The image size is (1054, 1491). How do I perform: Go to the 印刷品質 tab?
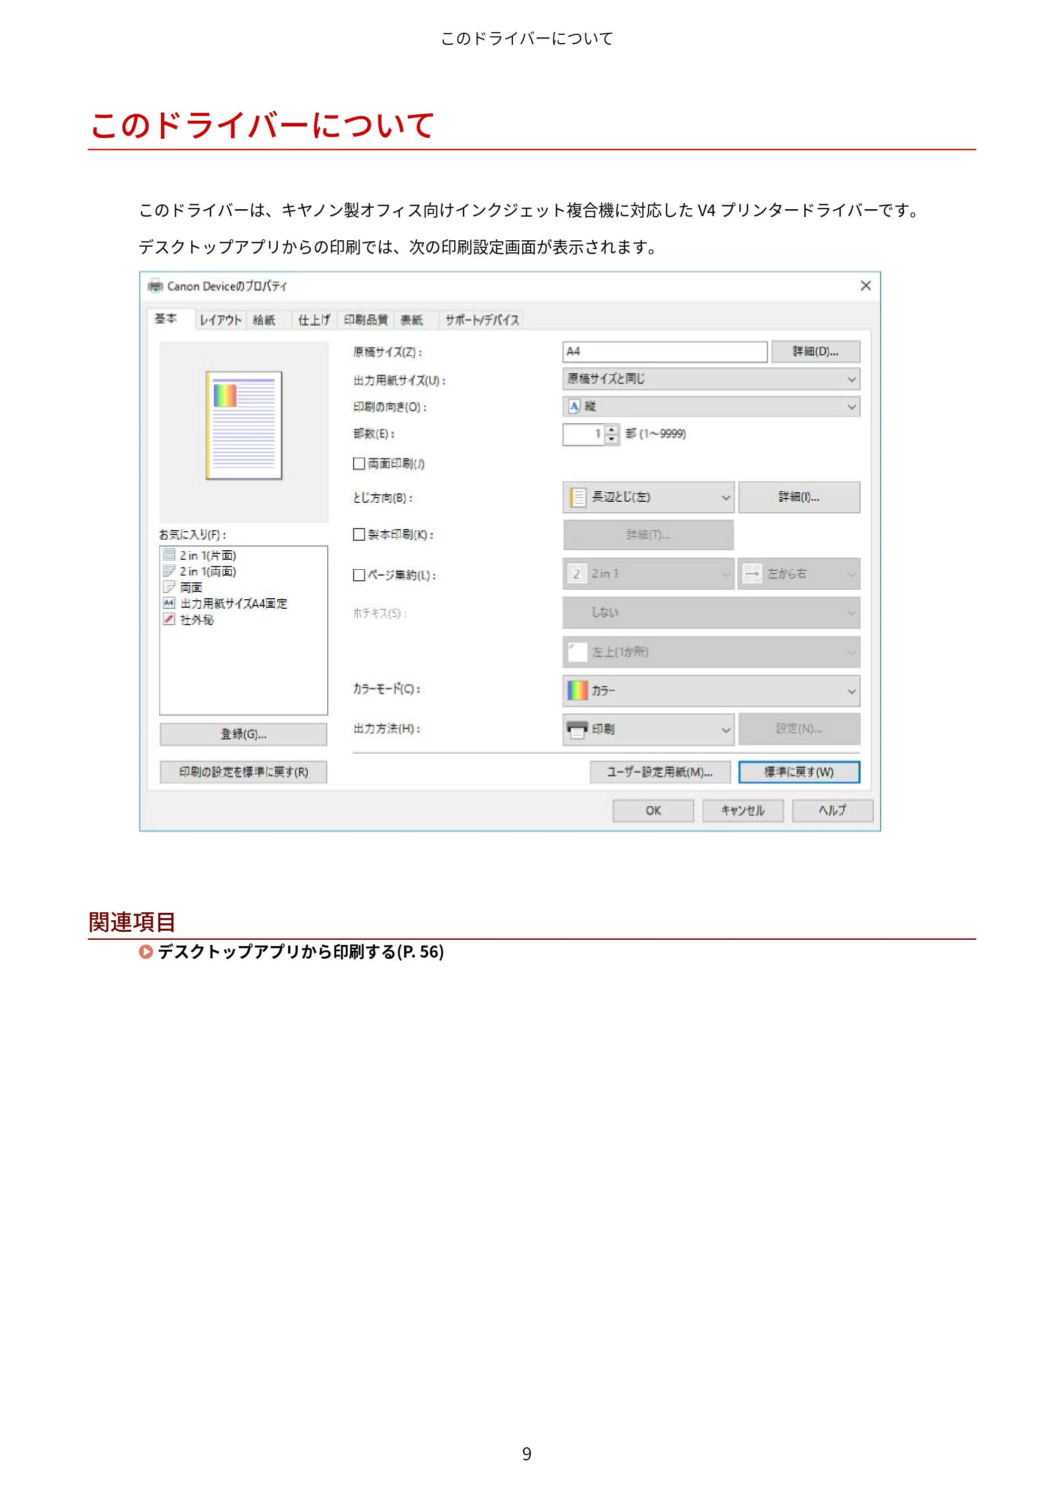(x=366, y=320)
